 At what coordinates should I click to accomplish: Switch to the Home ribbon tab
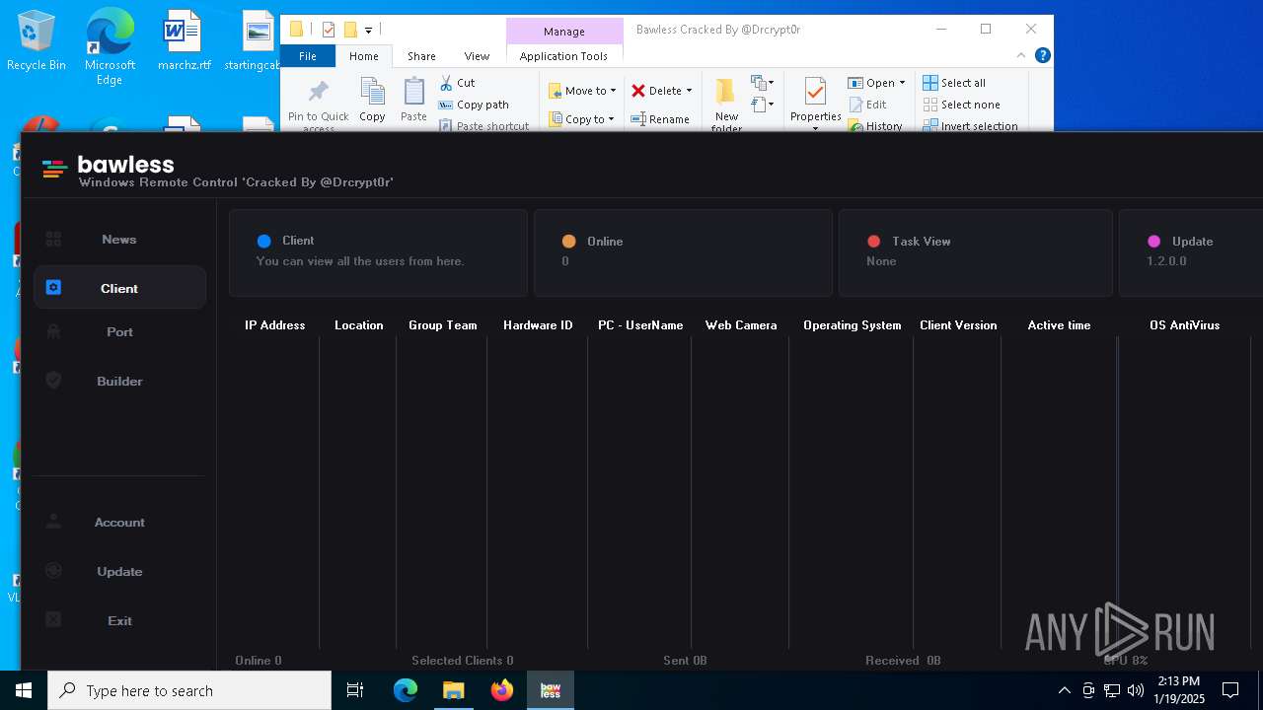(363, 56)
